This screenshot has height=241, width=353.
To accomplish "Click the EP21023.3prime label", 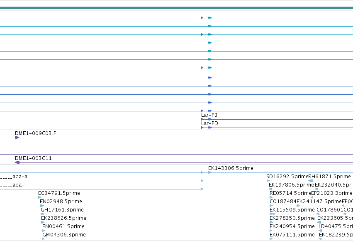I will (x=331, y=193).
